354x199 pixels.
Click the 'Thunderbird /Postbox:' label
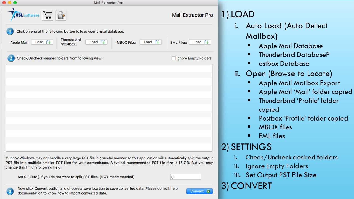[x=71, y=42]
